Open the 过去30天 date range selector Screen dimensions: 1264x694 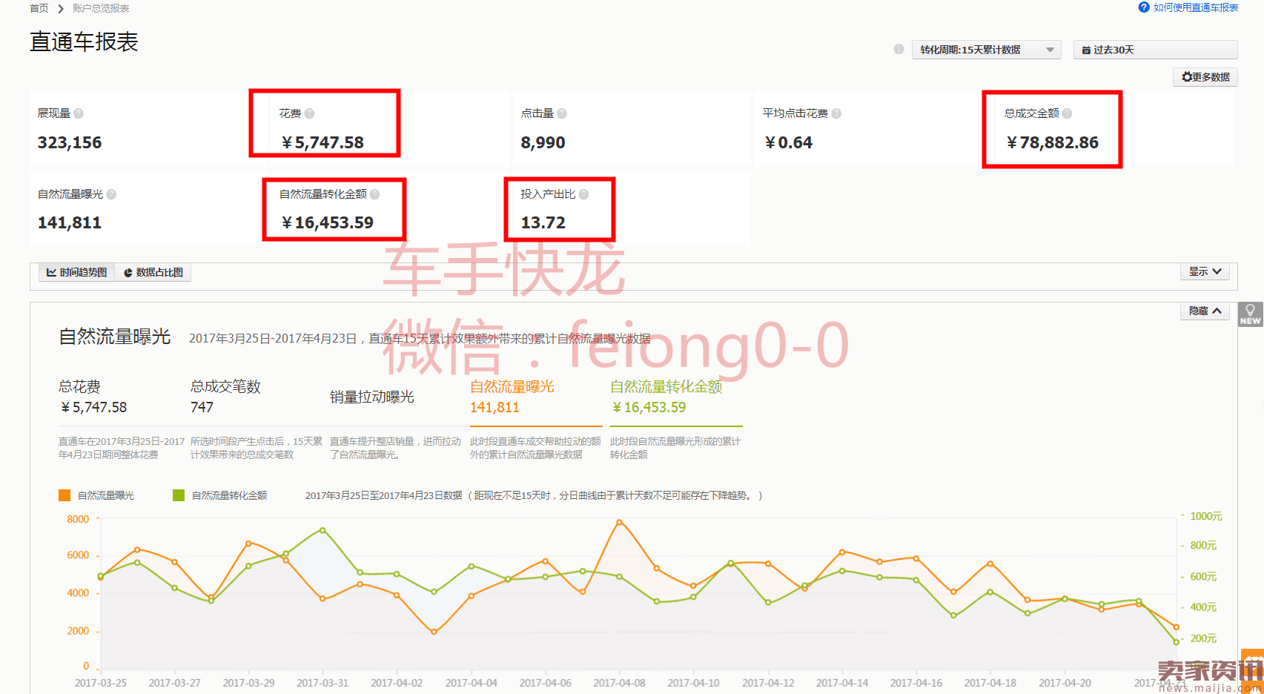(1155, 50)
